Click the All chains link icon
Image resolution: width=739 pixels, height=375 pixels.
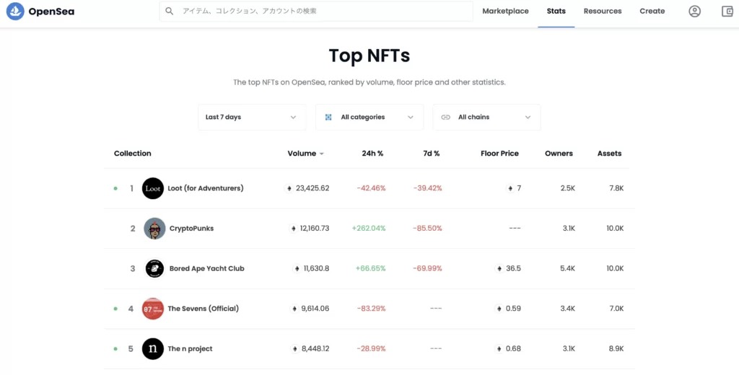coord(445,117)
